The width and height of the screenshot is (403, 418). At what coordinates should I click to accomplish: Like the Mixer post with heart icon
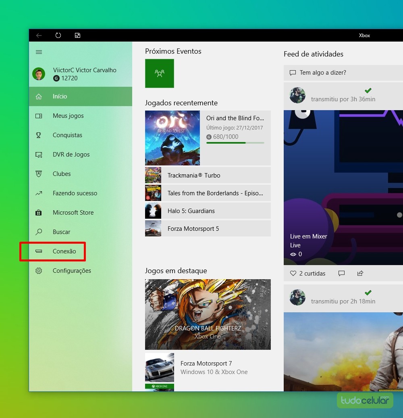coord(293,274)
